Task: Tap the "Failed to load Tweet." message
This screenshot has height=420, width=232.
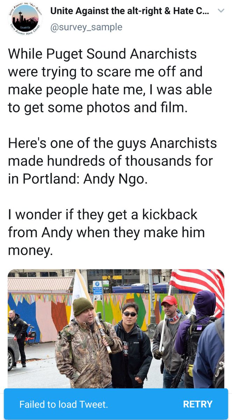Action: point(64,405)
